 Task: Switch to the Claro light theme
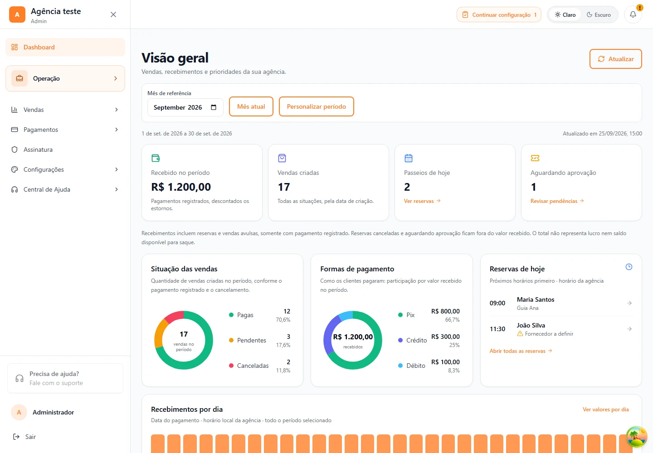pos(565,14)
